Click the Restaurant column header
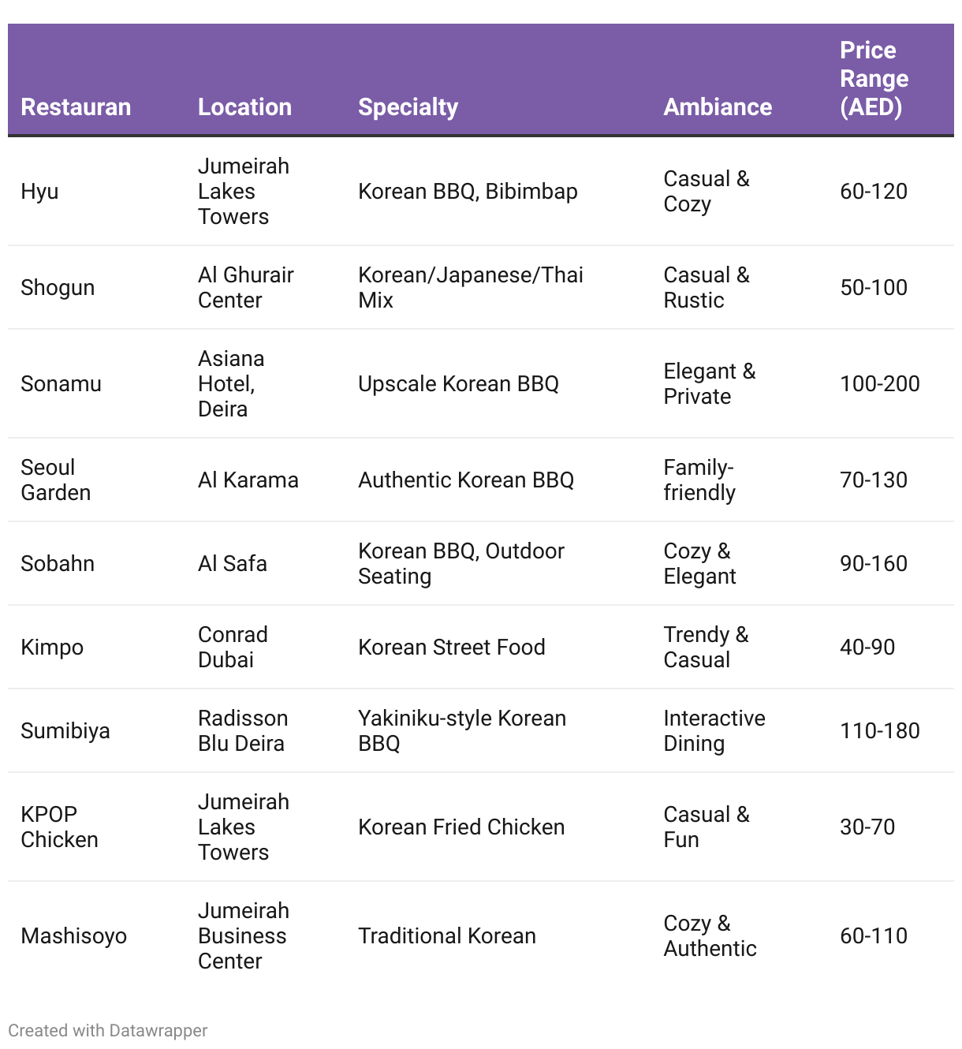962x1049 pixels. 76,107
